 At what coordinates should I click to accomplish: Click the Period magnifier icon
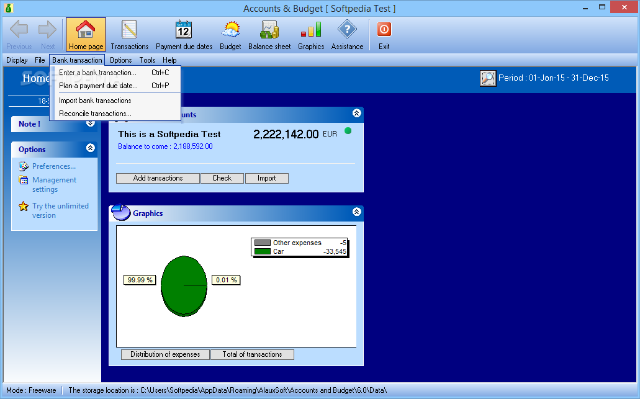pyautogui.click(x=488, y=78)
